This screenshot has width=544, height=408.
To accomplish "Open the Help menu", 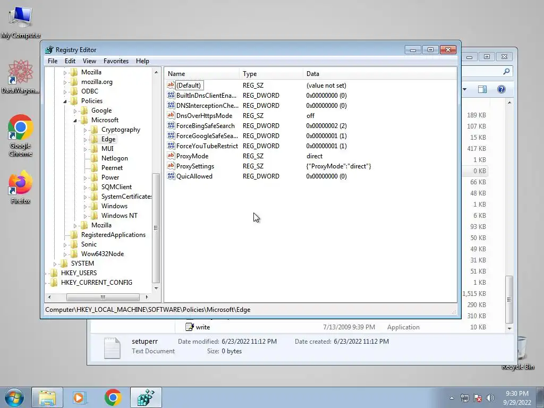I will tap(142, 61).
